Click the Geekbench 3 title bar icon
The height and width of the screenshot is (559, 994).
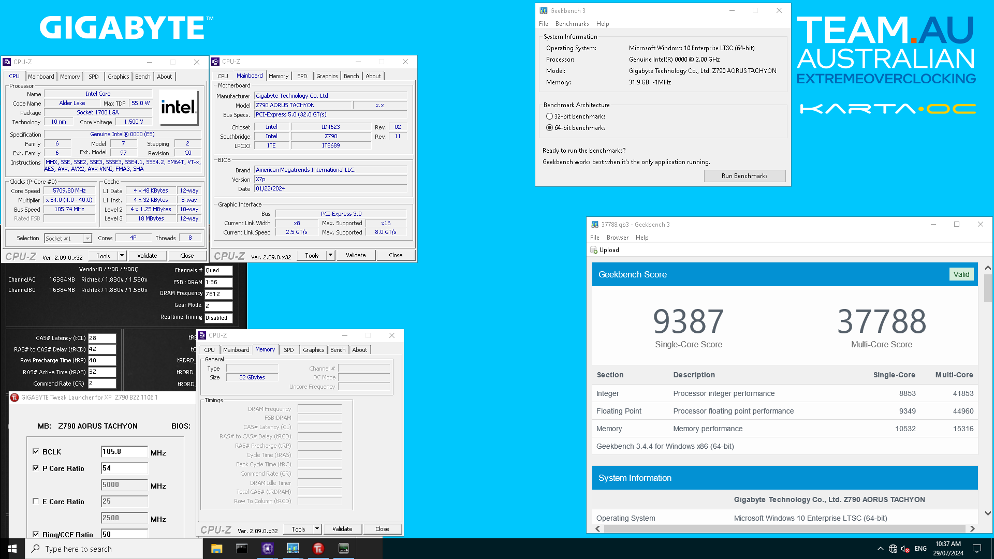[544, 10]
